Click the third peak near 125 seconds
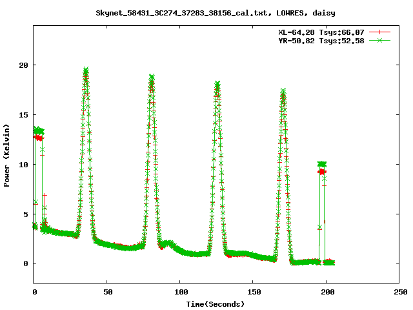Screen dimensions: 413x310 tap(217, 85)
